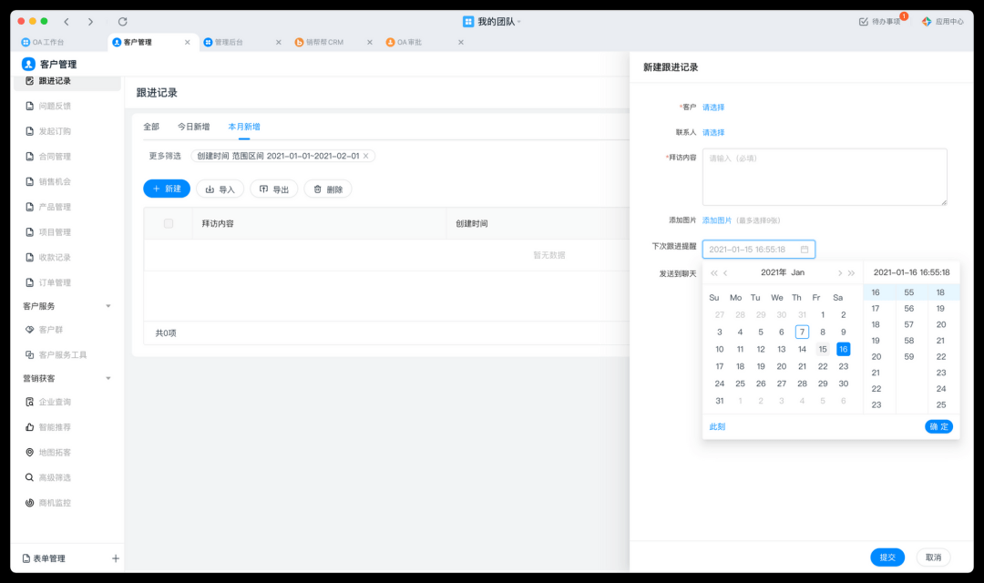
Task: Click the 添加图片 link
Action: (x=717, y=220)
